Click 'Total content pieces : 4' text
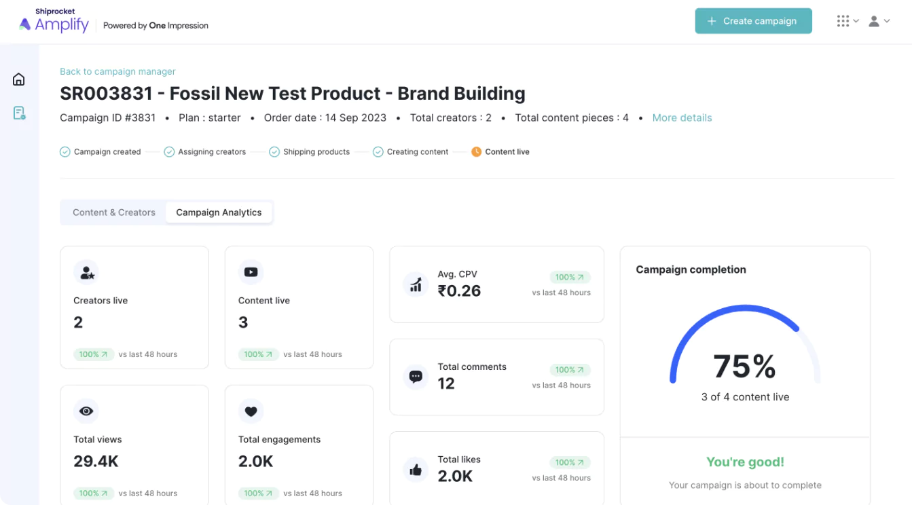The width and height of the screenshot is (912, 505). coord(572,117)
